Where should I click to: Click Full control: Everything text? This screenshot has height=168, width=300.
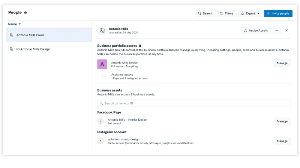click(x=124, y=66)
